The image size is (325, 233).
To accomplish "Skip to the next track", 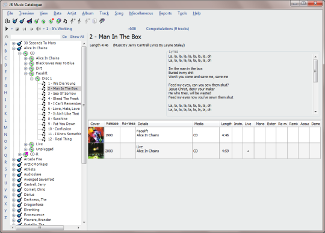I will [x=31, y=29].
